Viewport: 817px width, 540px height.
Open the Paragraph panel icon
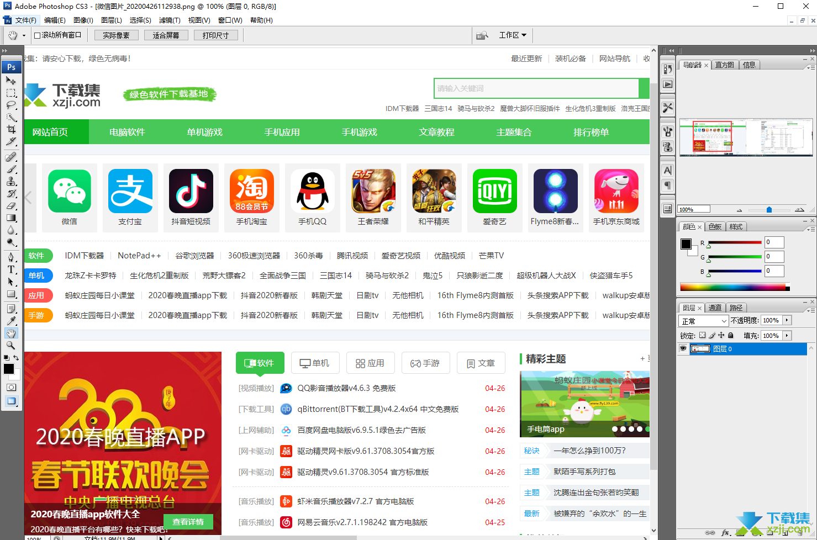click(668, 186)
